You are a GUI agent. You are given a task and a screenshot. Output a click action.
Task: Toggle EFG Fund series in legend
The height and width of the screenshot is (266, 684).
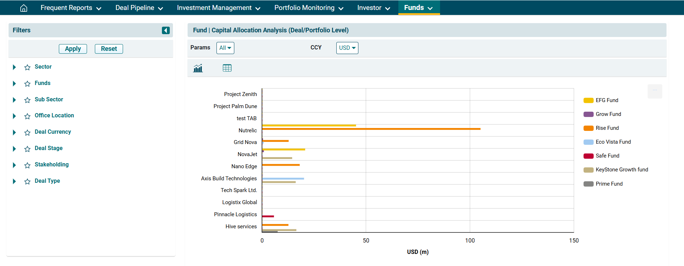pyautogui.click(x=607, y=100)
